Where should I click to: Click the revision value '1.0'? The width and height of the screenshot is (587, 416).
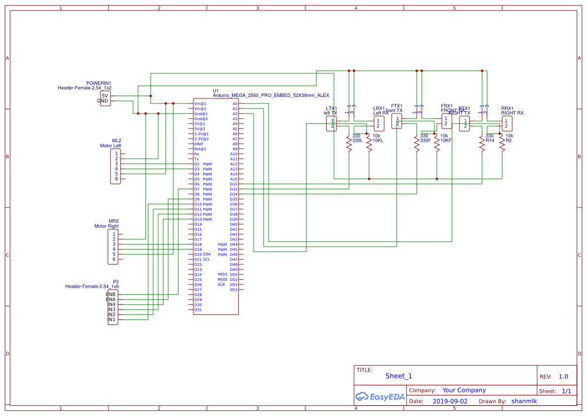click(563, 377)
